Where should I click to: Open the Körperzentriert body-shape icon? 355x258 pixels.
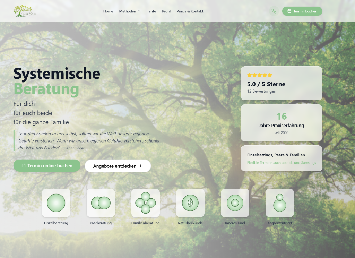pyautogui.click(x=280, y=203)
